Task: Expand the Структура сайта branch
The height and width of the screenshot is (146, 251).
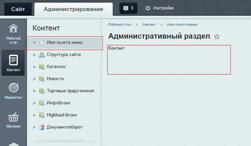Action: [34, 55]
